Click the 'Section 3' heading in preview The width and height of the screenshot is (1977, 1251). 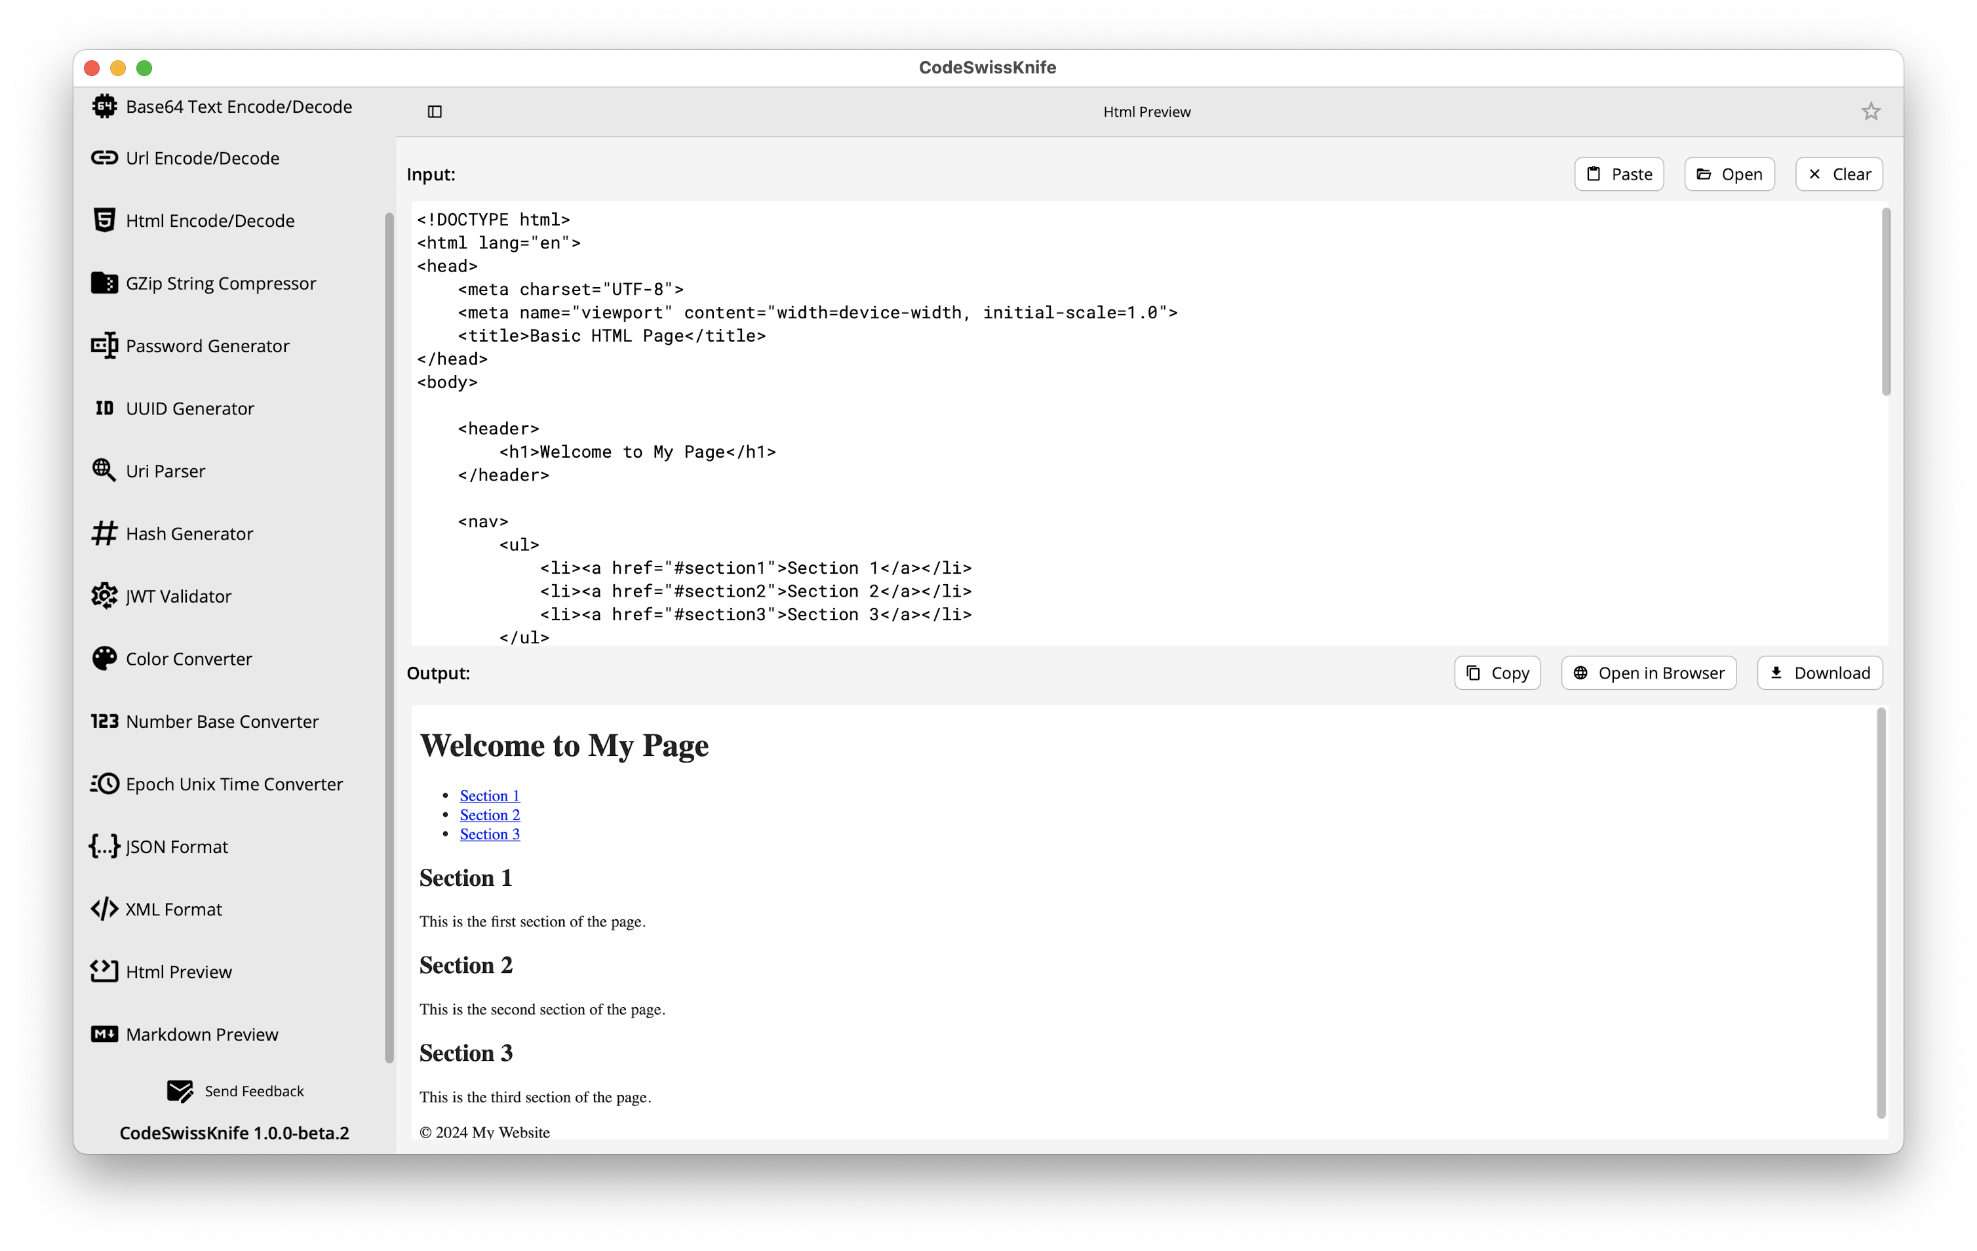coord(465,1053)
